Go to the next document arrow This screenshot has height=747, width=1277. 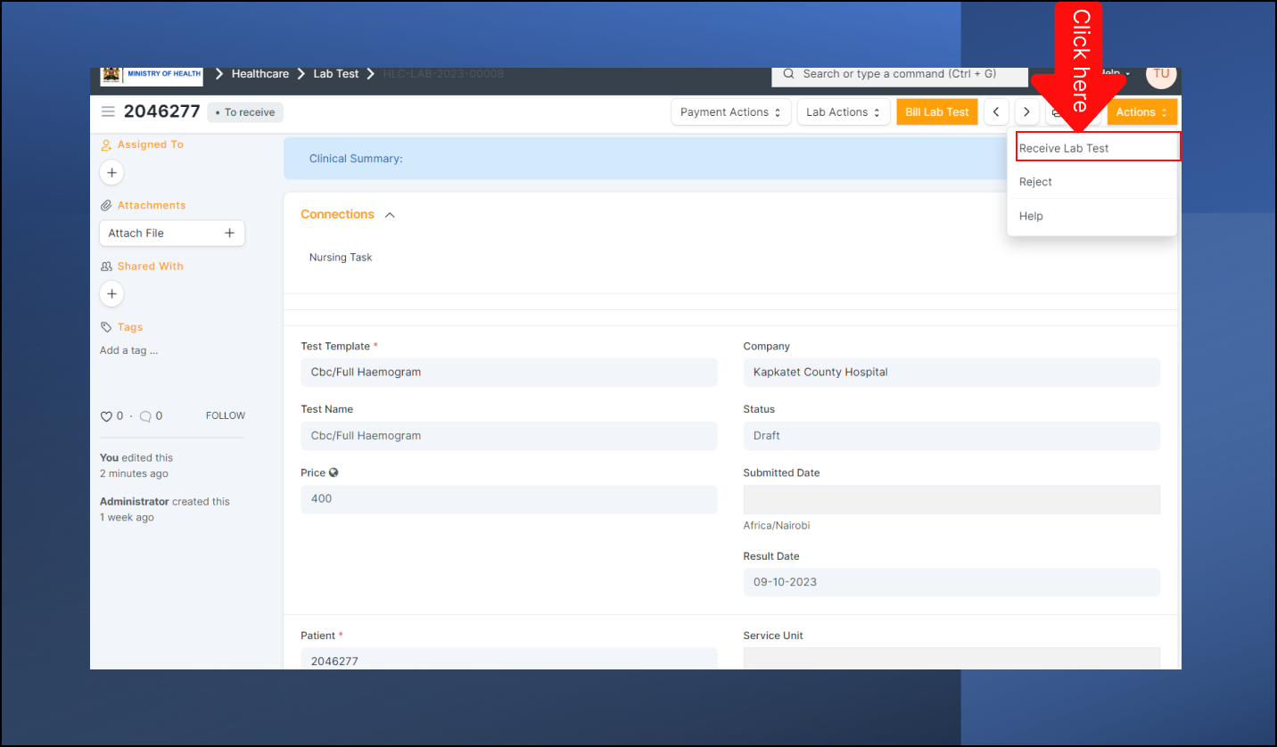(x=1027, y=112)
